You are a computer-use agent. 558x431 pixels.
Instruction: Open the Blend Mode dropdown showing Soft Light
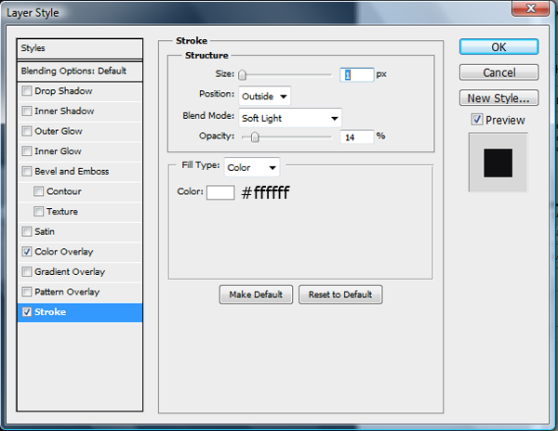(x=290, y=118)
